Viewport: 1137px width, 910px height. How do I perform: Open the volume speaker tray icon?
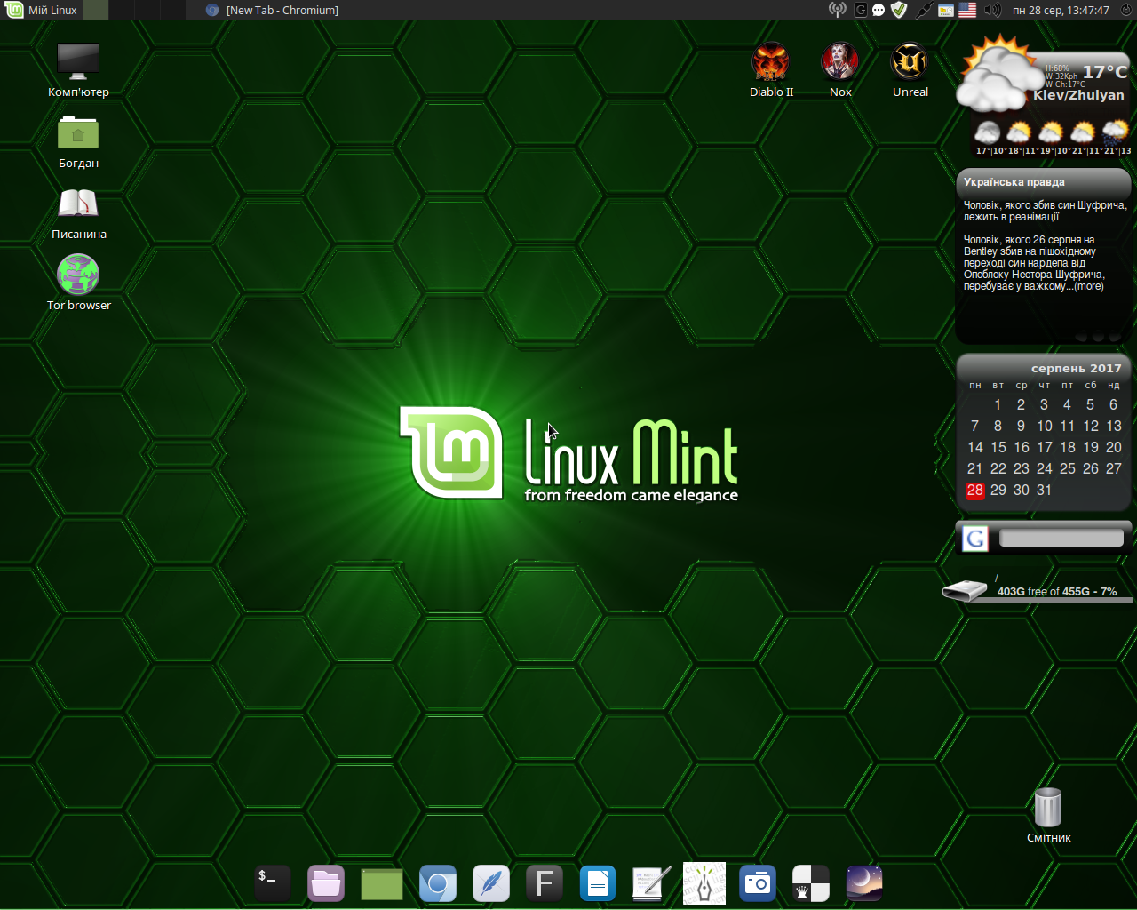click(x=993, y=10)
